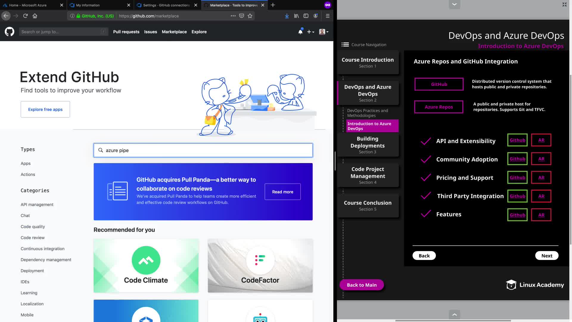Click marketplace search field with azure pipe
The width and height of the screenshot is (572, 322).
pos(203,150)
